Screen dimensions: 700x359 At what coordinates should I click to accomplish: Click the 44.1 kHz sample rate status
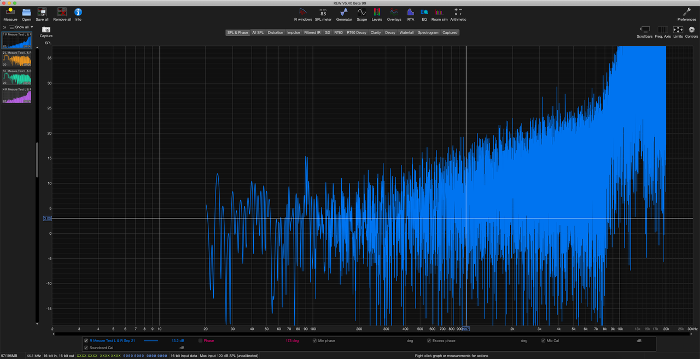click(33, 356)
